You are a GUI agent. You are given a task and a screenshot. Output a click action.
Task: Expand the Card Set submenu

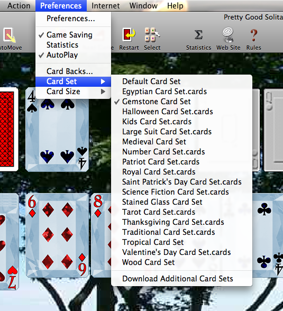[x=73, y=81]
